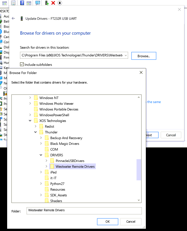This screenshot has height=231, width=187.
Task: Expand the Black Magic Drivers folder
Action: coord(41,144)
